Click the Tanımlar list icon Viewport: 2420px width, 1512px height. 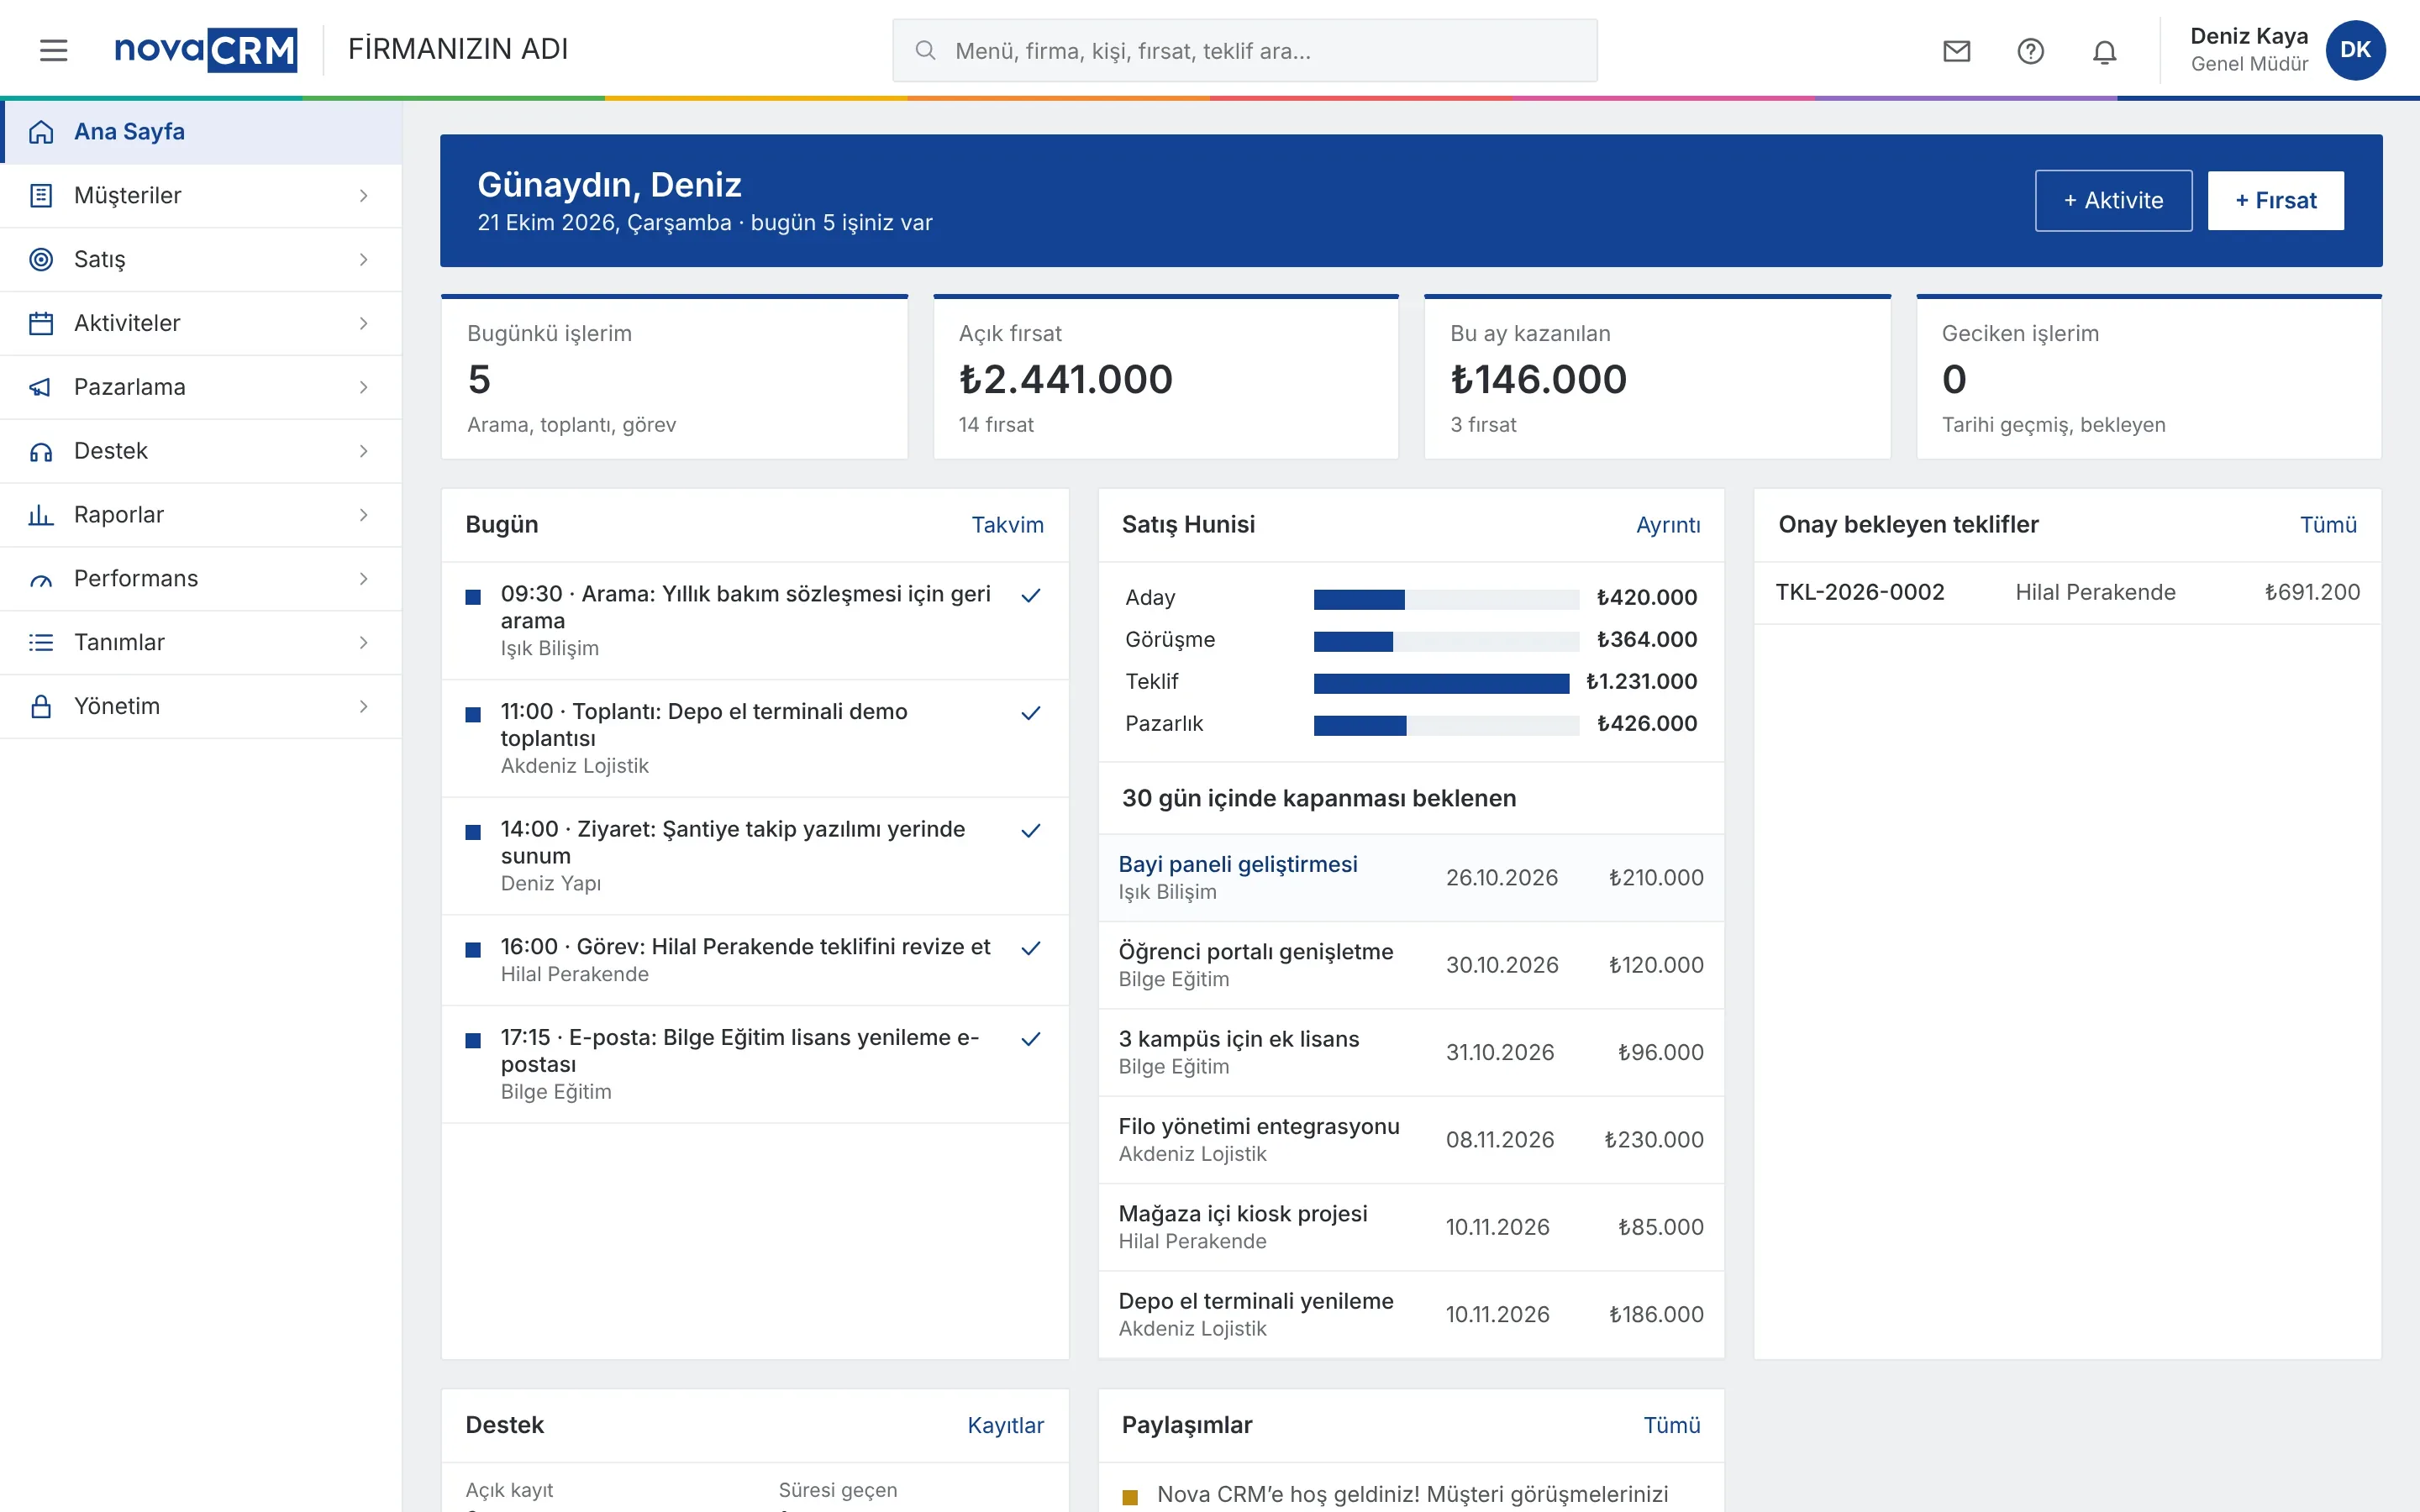coord(41,642)
